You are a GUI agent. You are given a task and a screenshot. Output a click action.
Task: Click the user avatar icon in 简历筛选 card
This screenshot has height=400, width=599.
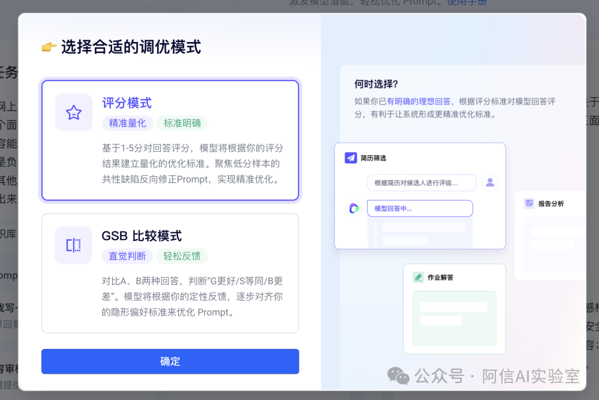pos(490,182)
